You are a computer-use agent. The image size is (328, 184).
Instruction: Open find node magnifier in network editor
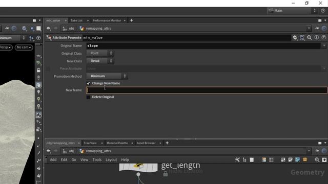point(317,160)
